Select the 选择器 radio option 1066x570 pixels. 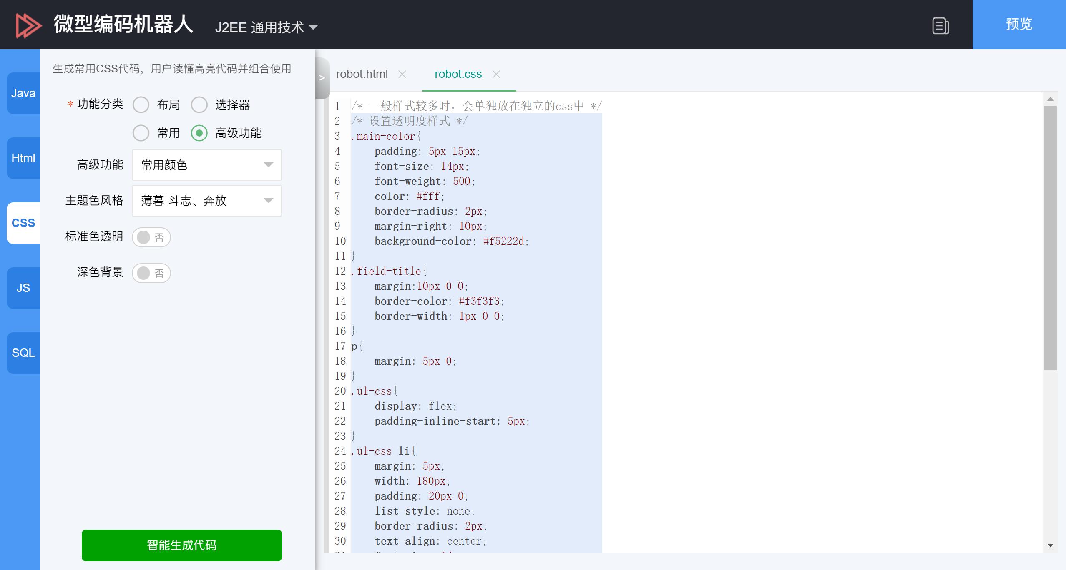(199, 105)
